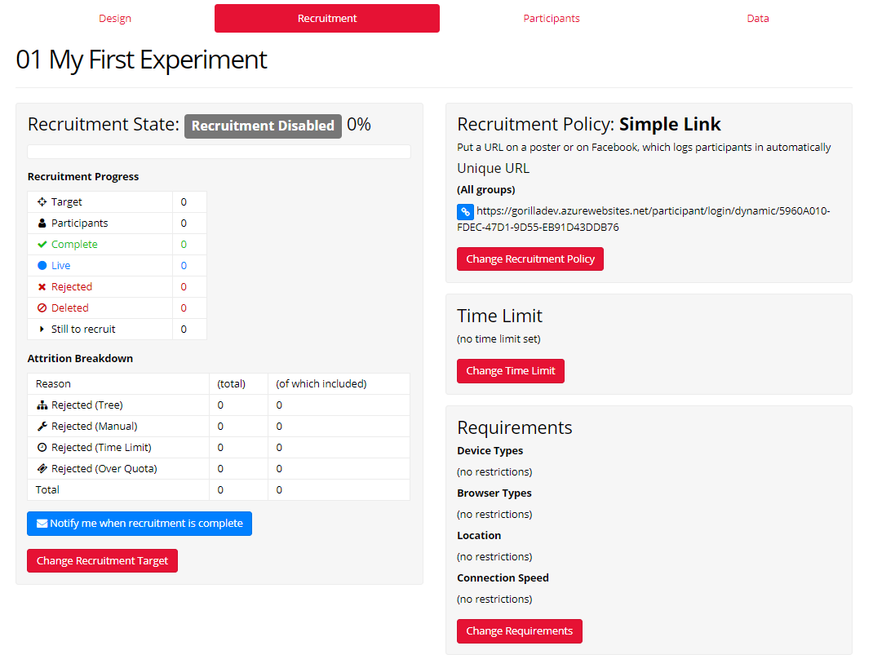Click the Rejected (Tree) sitemap icon
873x668 pixels.
[x=42, y=405]
